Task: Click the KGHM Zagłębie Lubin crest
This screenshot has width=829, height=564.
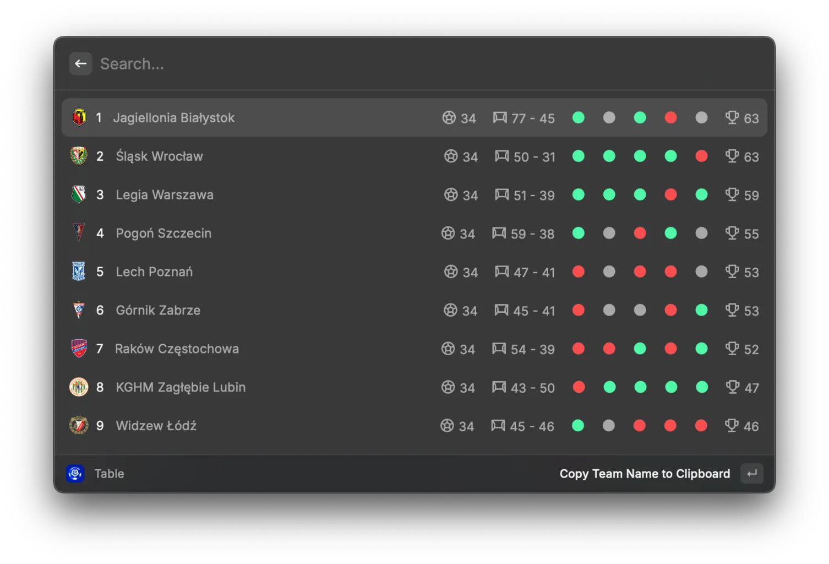Action: point(79,387)
